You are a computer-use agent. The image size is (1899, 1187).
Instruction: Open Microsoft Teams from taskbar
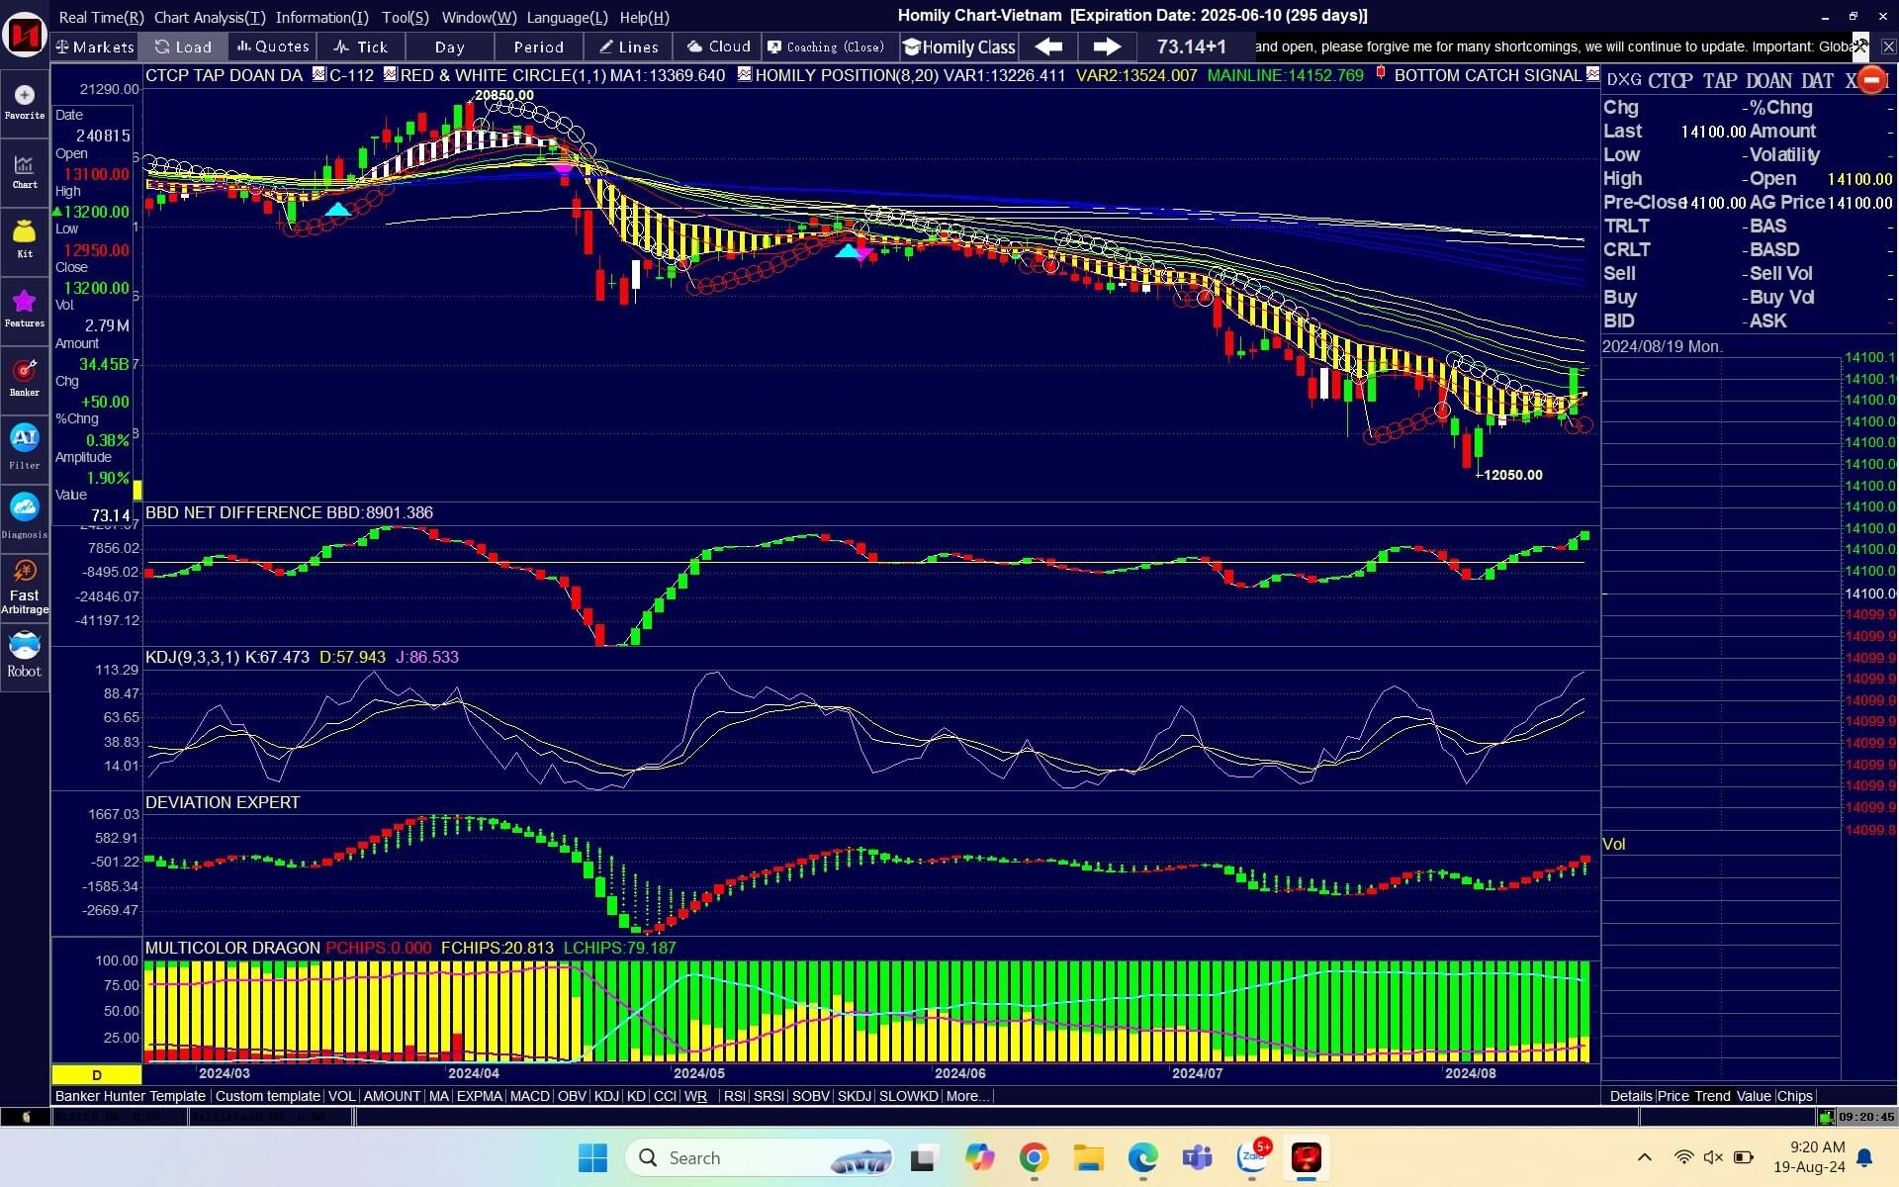(x=1197, y=1157)
